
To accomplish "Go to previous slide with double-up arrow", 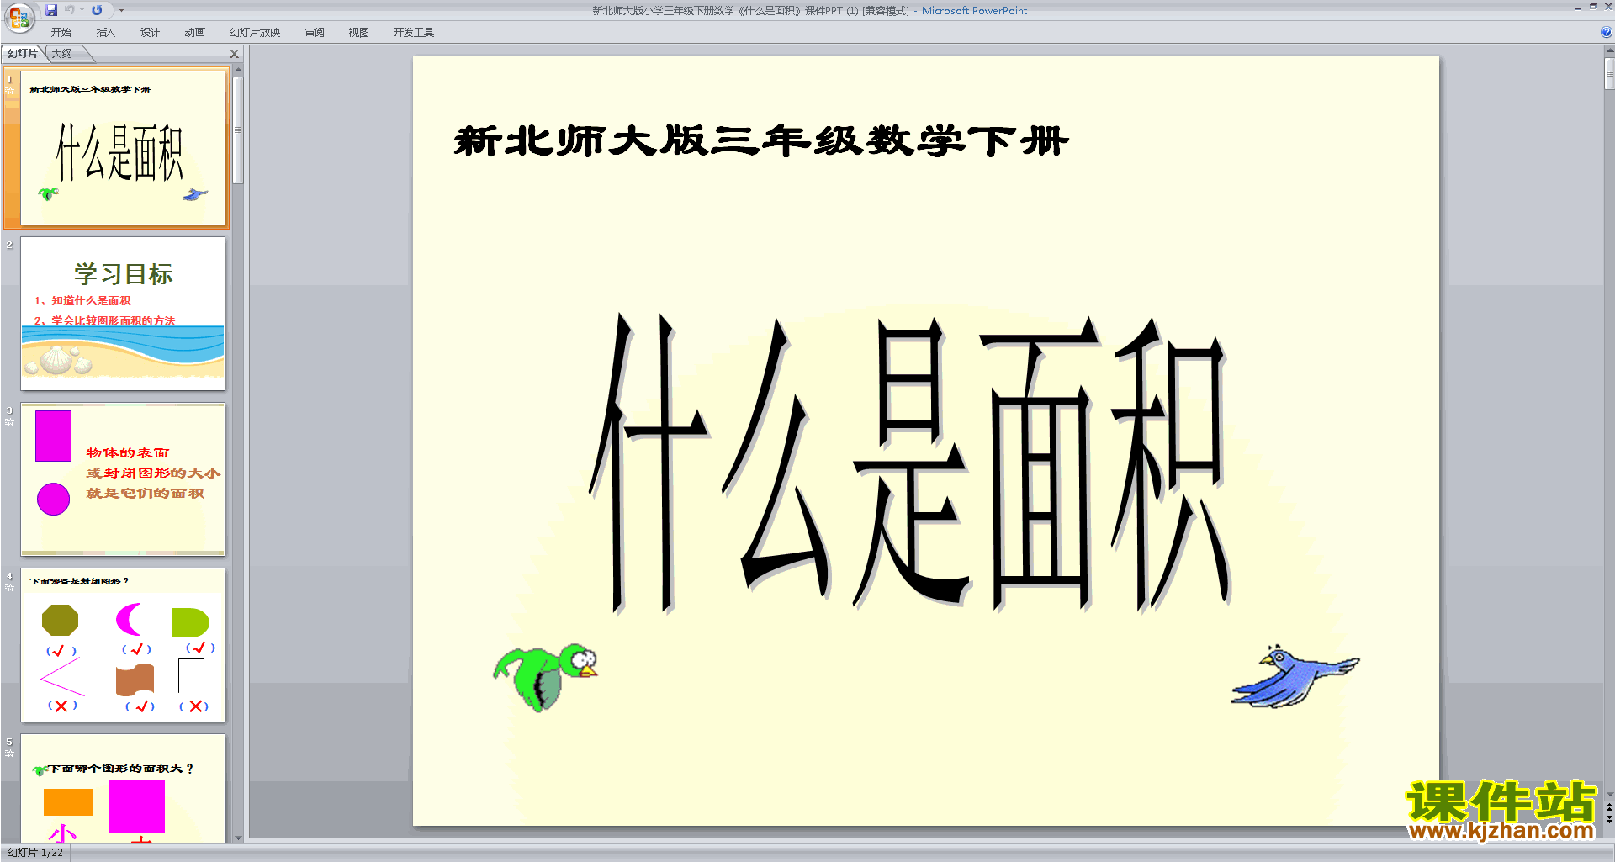I will [1609, 807].
